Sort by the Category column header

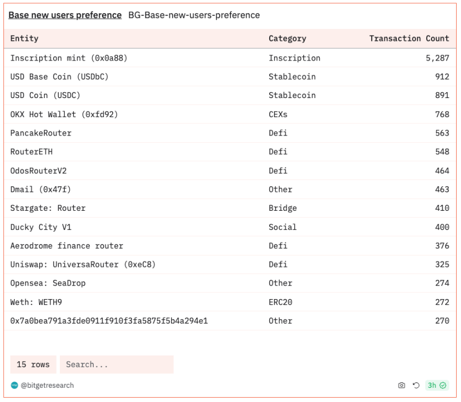pyautogui.click(x=287, y=39)
